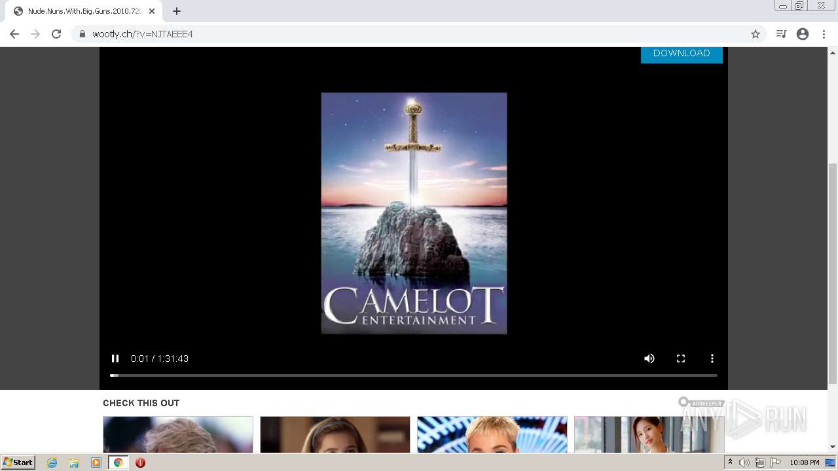
Task: Go forward in browser history
Action: 35,34
